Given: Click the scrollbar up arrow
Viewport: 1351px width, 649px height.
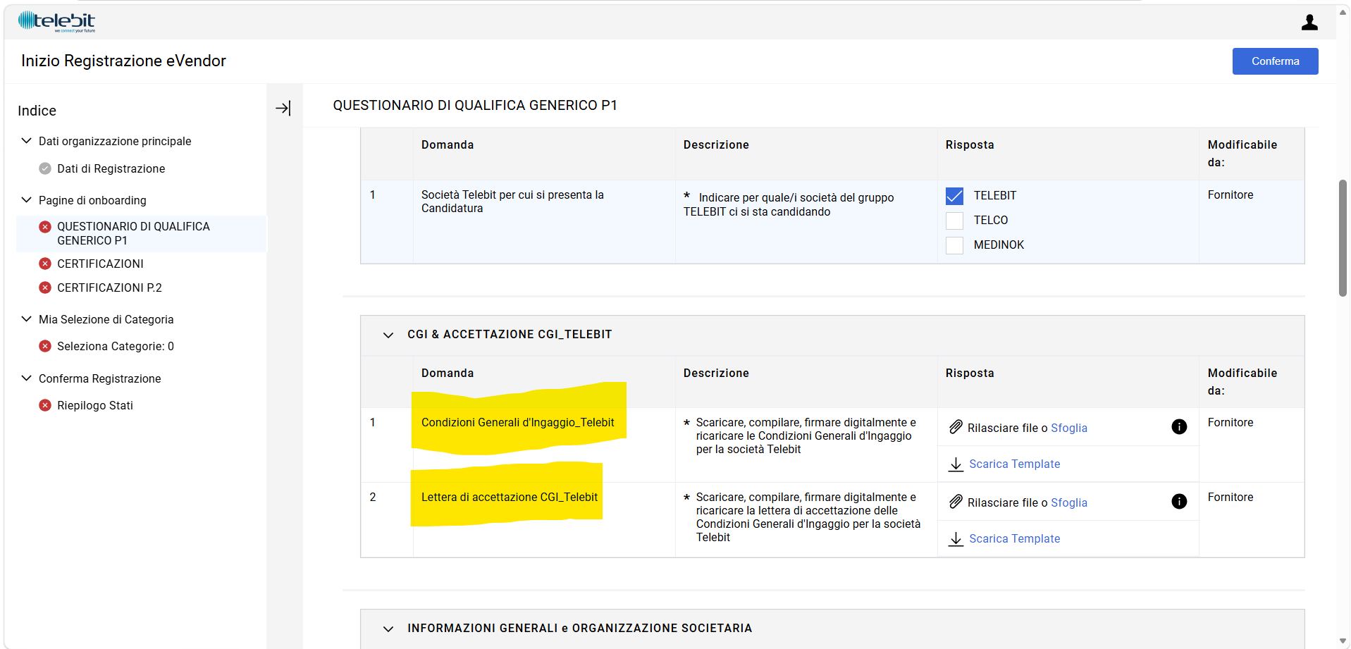Looking at the screenshot, I should tap(1343, 12).
